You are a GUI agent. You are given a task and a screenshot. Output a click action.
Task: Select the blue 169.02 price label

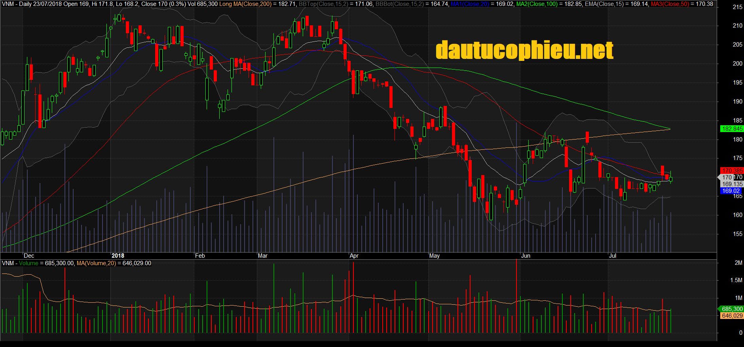pos(731,191)
